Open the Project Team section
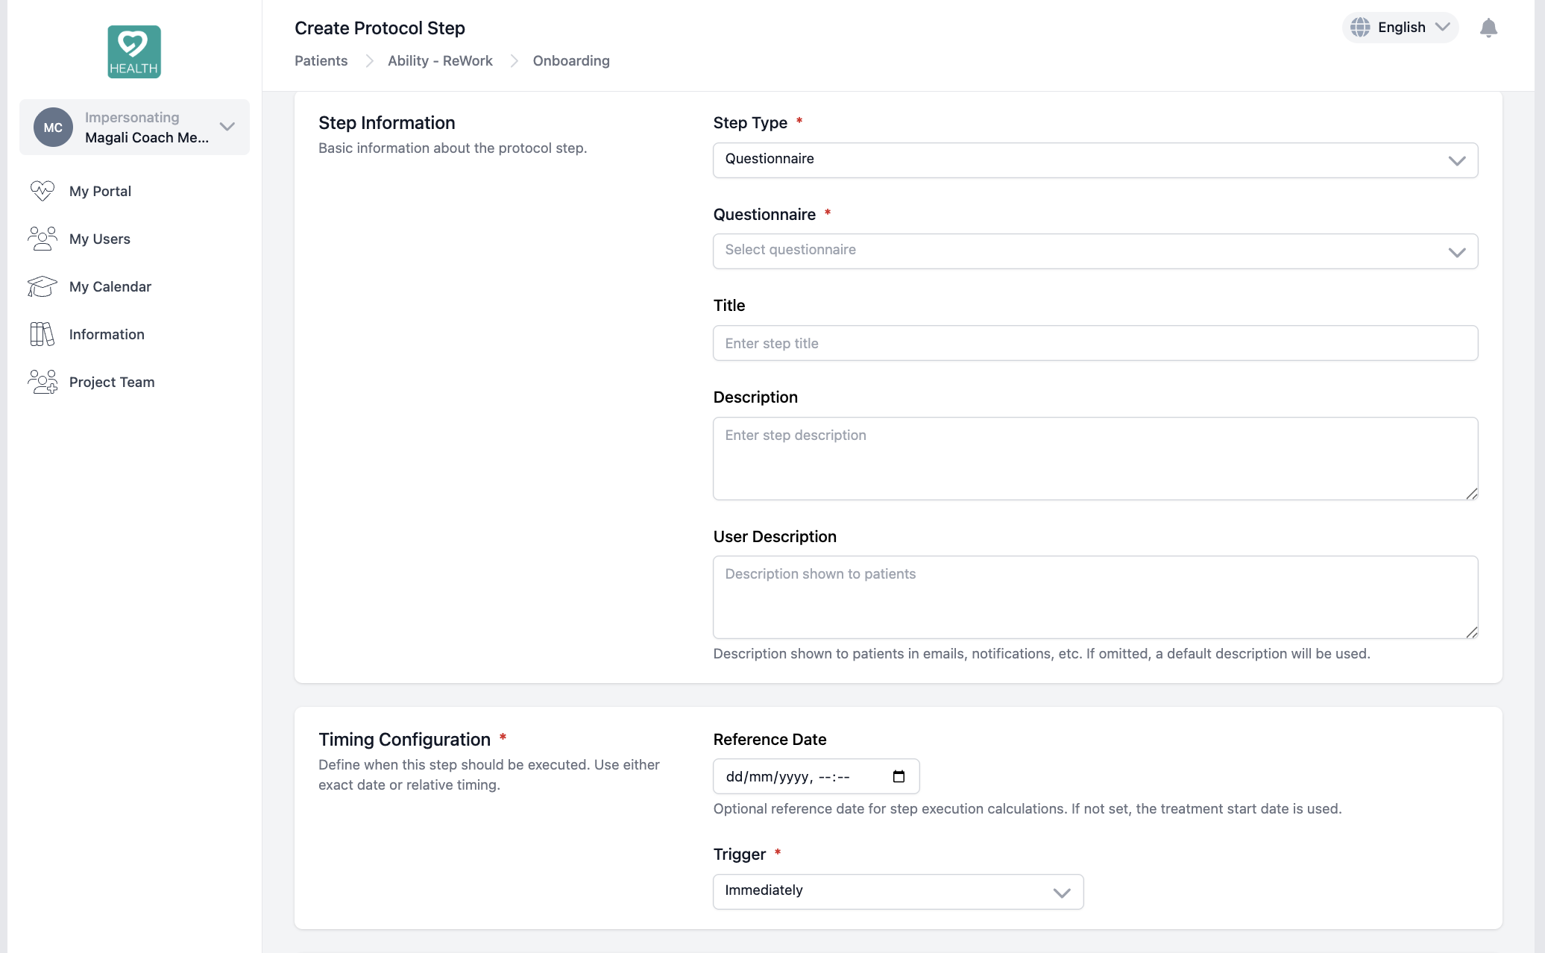 tap(112, 382)
